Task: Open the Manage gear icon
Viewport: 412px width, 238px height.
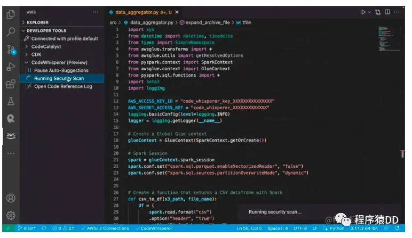Action: click(11, 216)
